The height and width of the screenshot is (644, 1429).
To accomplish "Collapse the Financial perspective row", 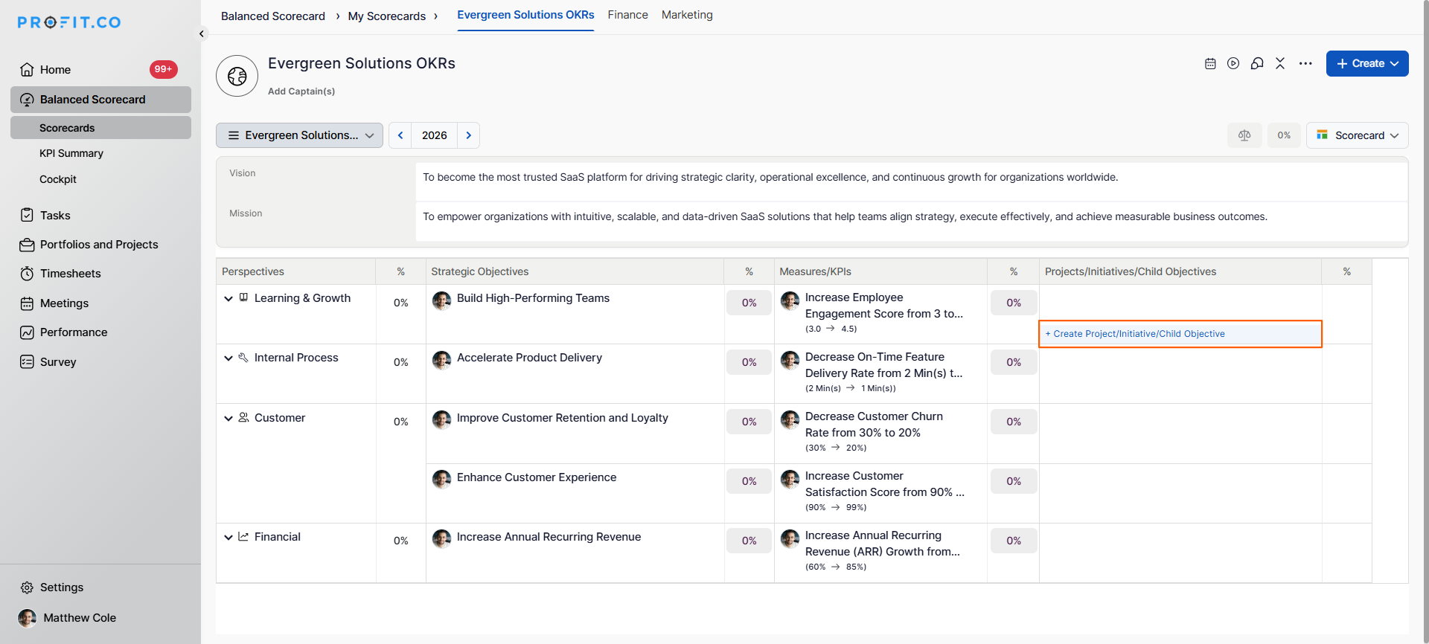I will (x=228, y=538).
